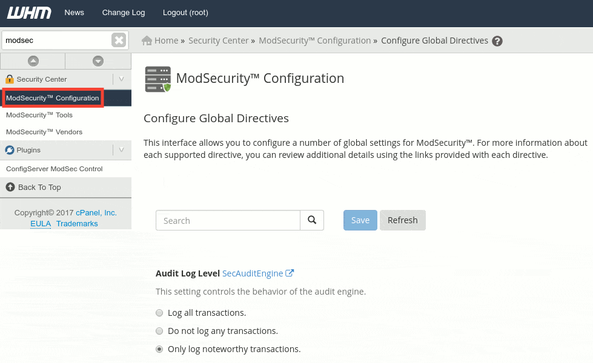Open the Change Log menu item
This screenshot has height=363, width=593.
[x=124, y=13]
